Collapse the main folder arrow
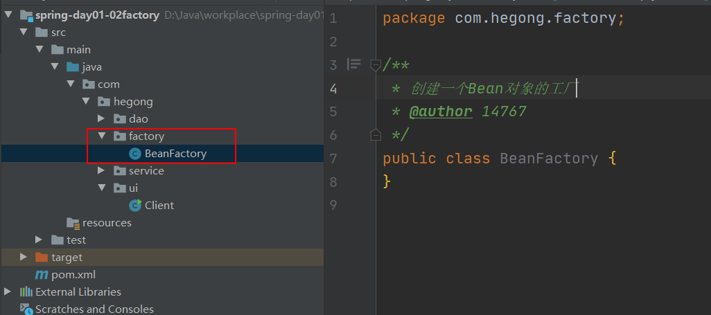 tap(40, 50)
